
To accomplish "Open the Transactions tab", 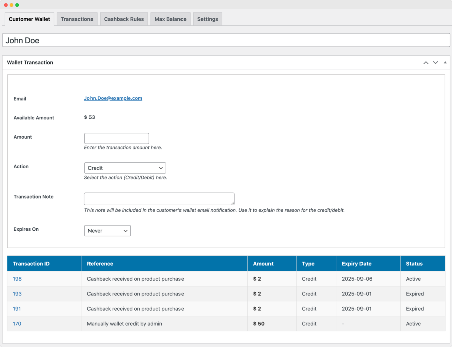I will pos(77,19).
